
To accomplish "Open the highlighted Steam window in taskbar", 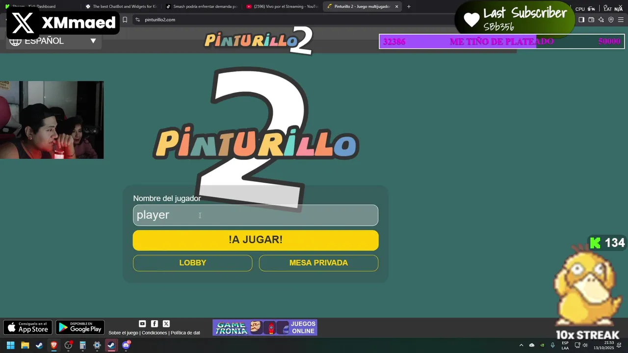I will tap(111, 345).
